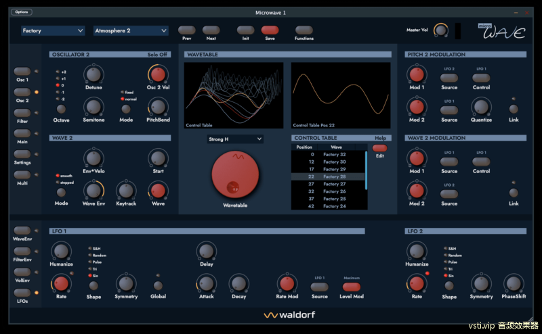Click the LFO 2 PhaseShift knob

coord(514,283)
